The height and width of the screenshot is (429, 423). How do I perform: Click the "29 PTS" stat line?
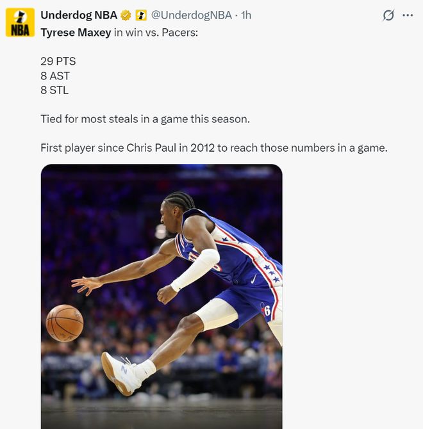58,61
